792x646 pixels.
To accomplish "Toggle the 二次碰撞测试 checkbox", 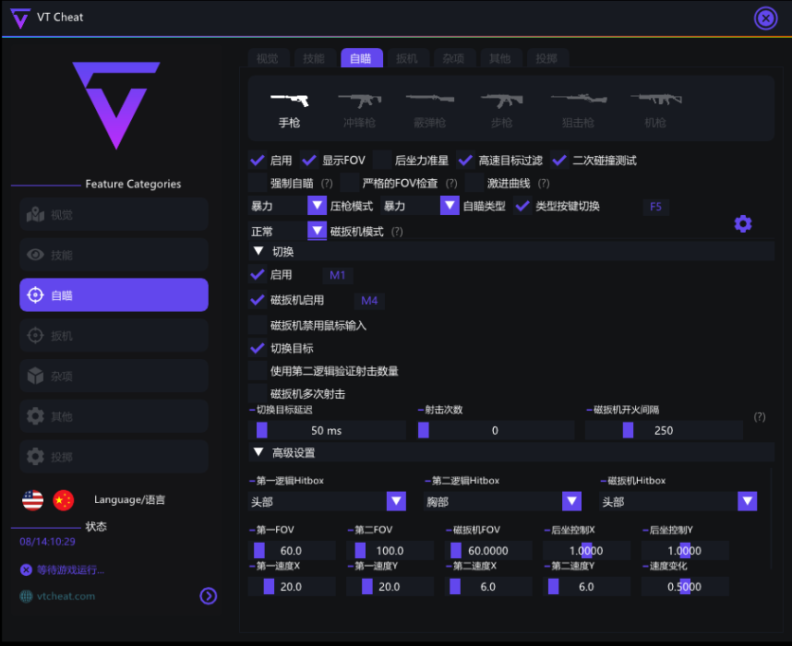I will point(559,161).
